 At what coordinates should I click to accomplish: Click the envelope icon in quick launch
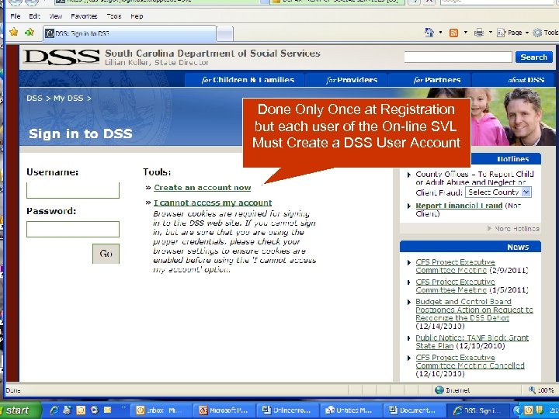(x=107, y=410)
